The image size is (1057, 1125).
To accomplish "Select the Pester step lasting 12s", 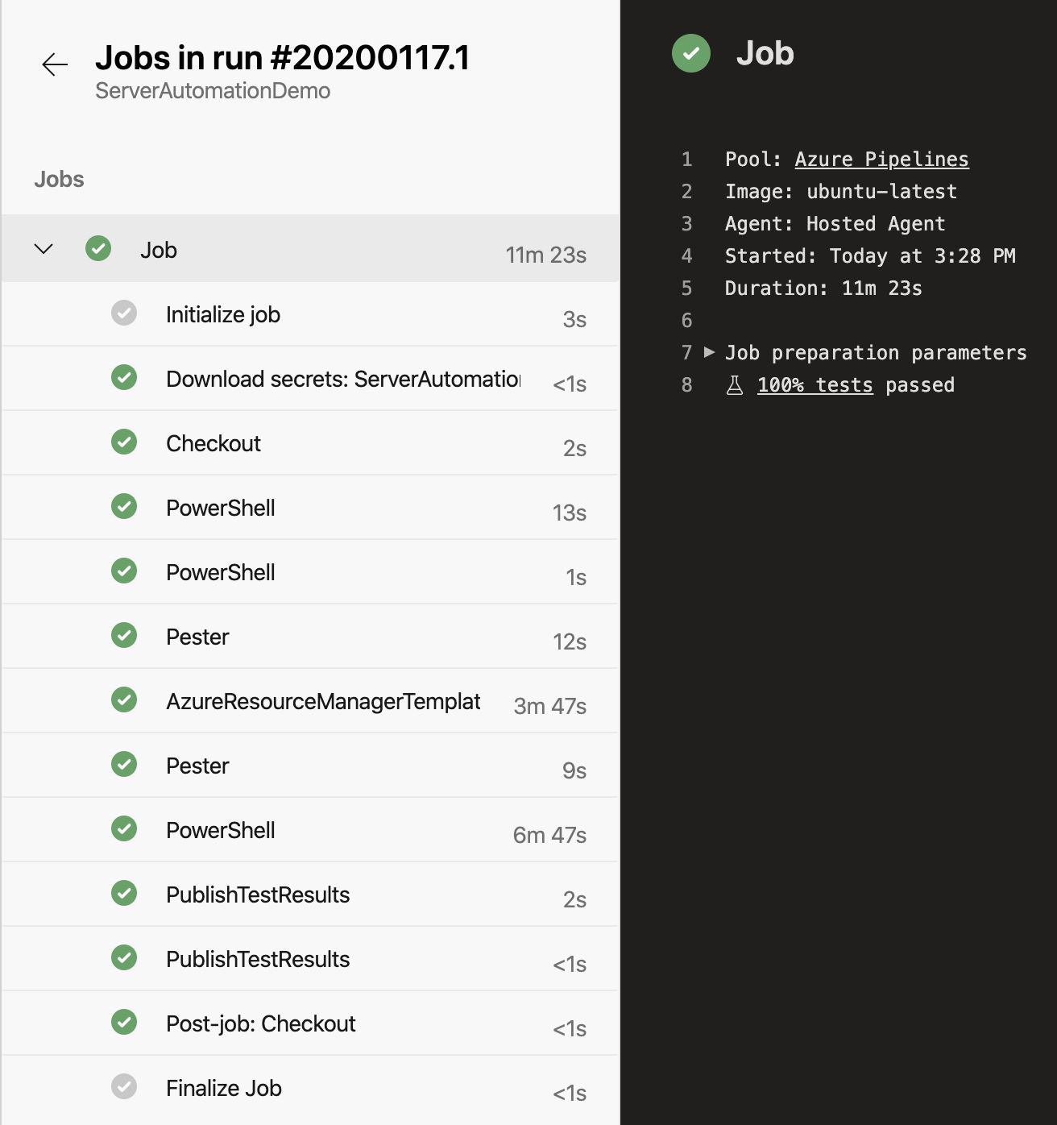I will click(197, 637).
